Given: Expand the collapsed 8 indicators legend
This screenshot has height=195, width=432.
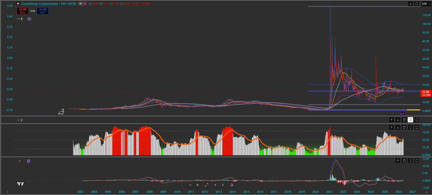Looking at the screenshot, I should [20, 19].
